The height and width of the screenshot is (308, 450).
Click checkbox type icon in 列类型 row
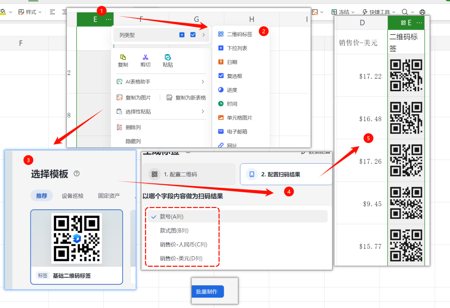pyautogui.click(x=193, y=35)
